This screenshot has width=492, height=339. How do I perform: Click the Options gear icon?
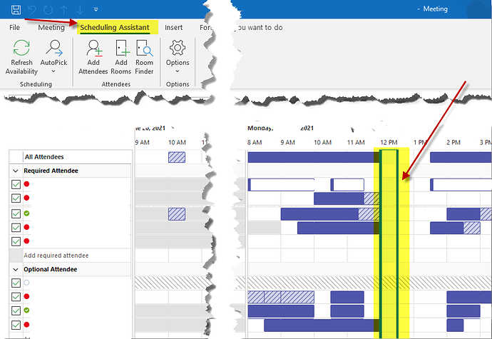178,49
